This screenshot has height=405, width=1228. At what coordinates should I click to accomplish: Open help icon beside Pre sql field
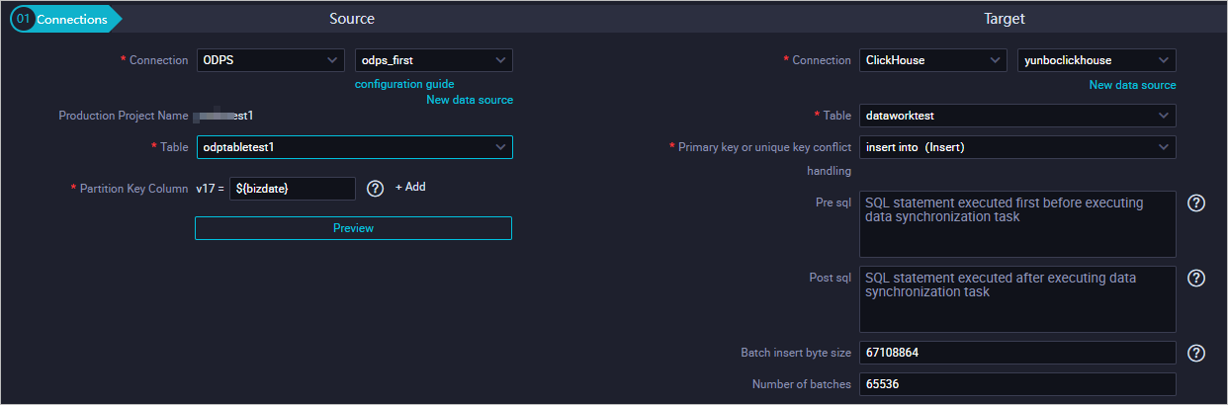[x=1195, y=202]
